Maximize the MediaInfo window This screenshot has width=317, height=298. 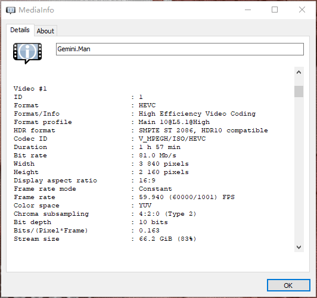click(x=275, y=10)
